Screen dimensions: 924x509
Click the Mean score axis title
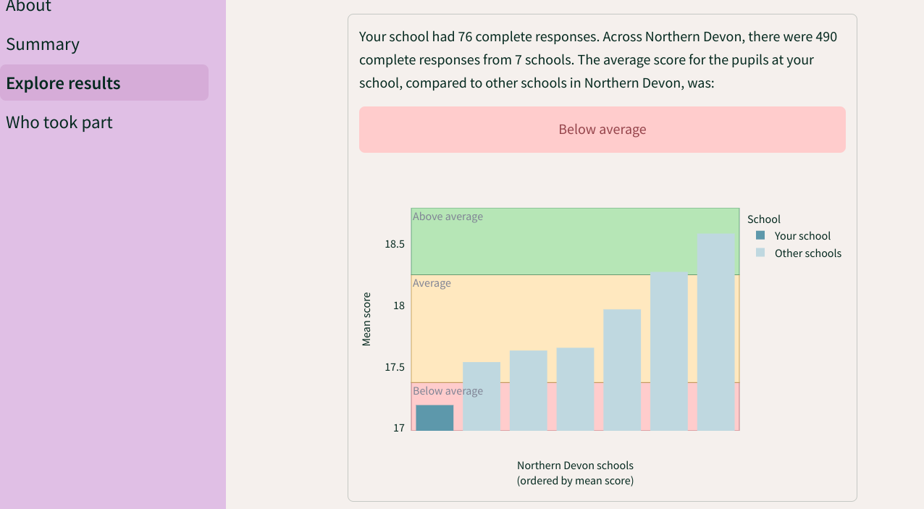(366, 319)
